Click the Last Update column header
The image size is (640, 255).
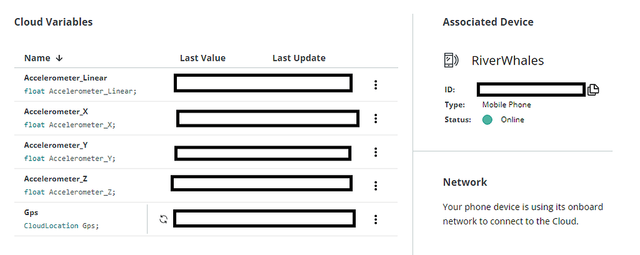(299, 58)
